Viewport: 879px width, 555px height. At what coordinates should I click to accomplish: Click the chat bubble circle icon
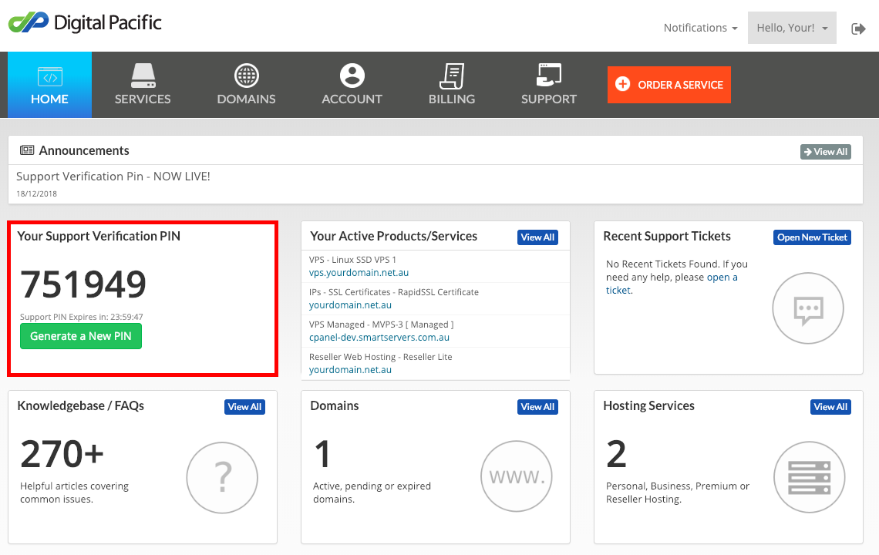(808, 308)
